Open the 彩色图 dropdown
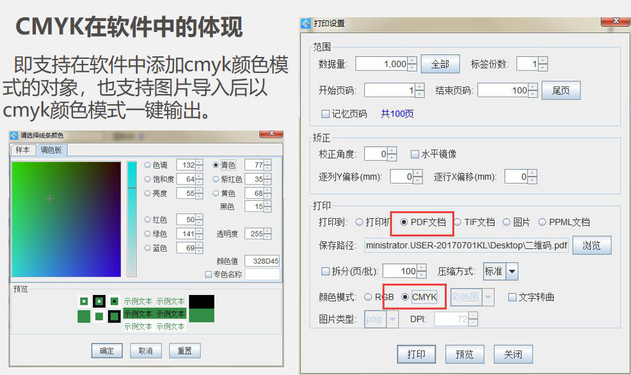 click(488, 297)
